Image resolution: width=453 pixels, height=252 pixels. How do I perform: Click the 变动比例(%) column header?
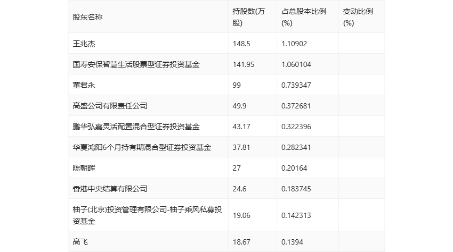click(358, 18)
